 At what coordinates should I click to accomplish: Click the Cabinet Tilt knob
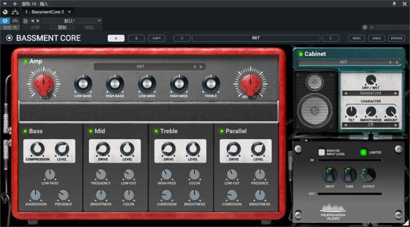pyautogui.click(x=351, y=112)
